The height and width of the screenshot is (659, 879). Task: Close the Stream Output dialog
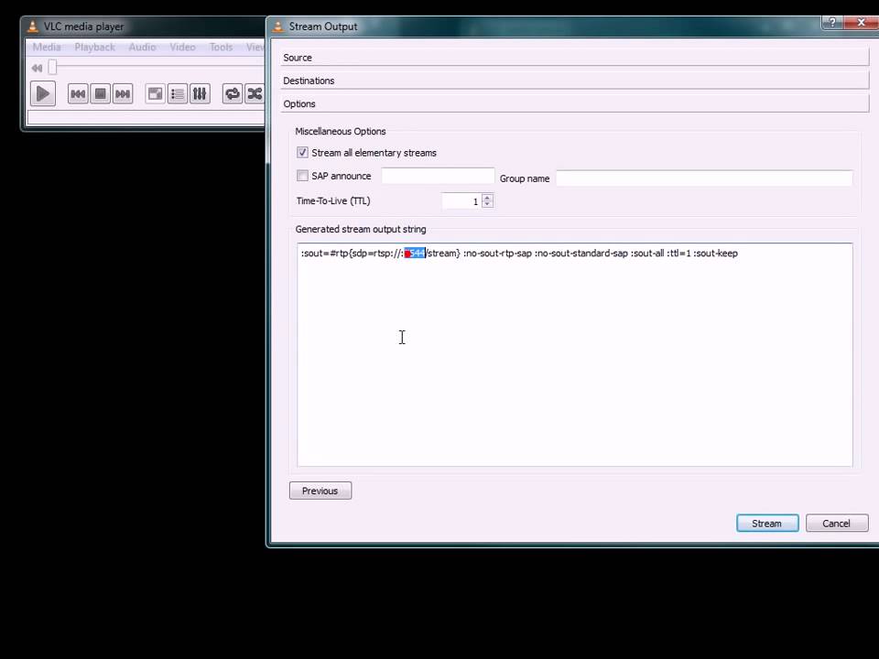862,22
